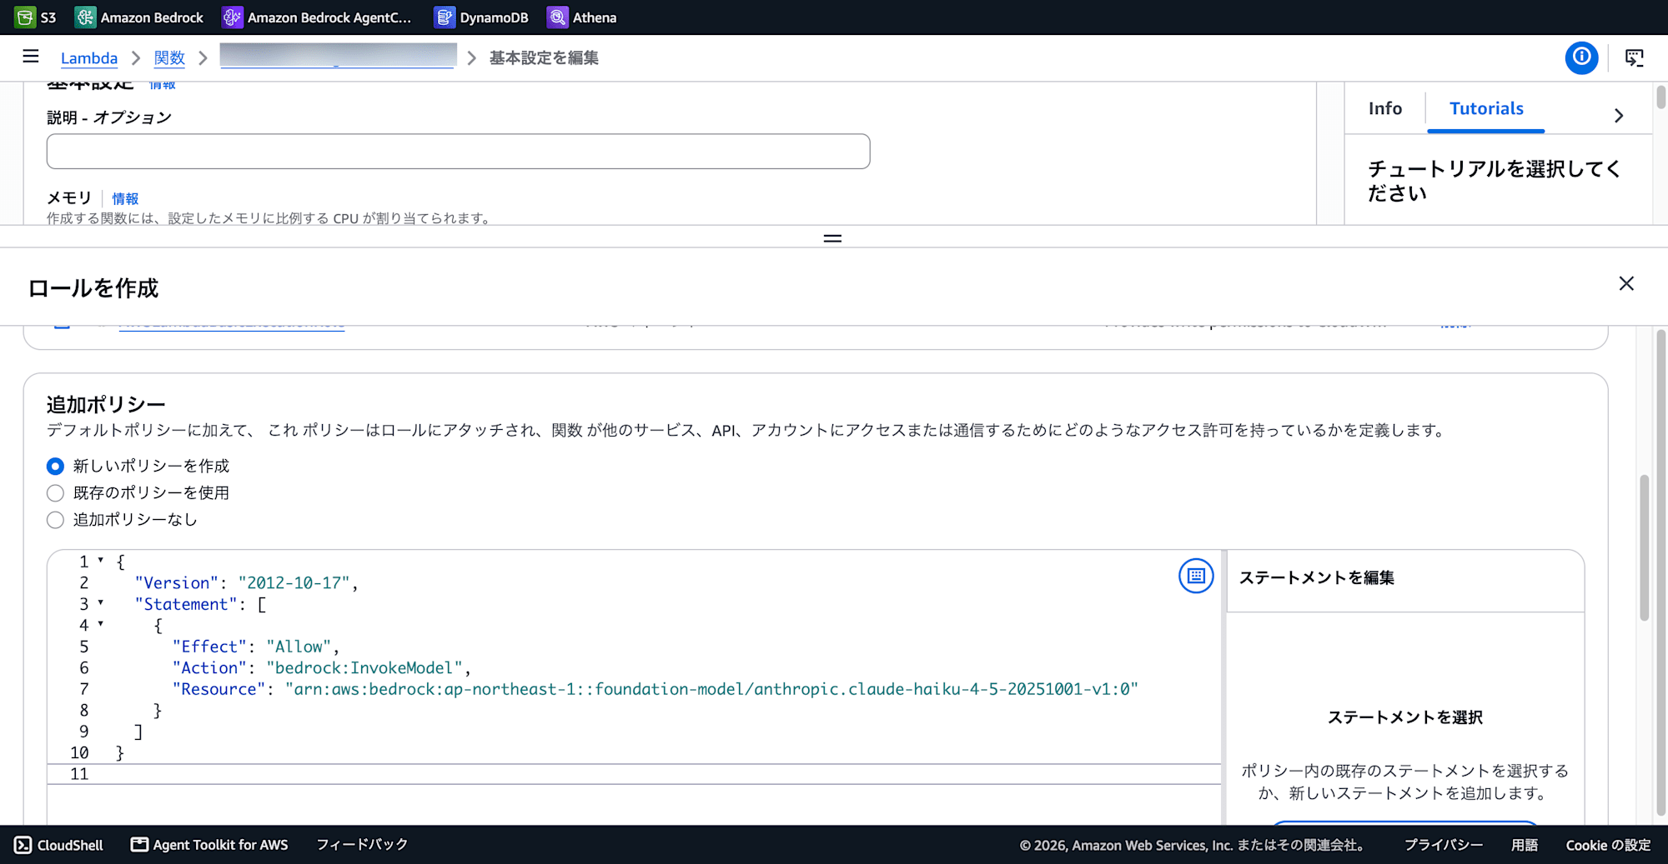
Task: Open プライバシー footer link
Action: tap(1444, 845)
